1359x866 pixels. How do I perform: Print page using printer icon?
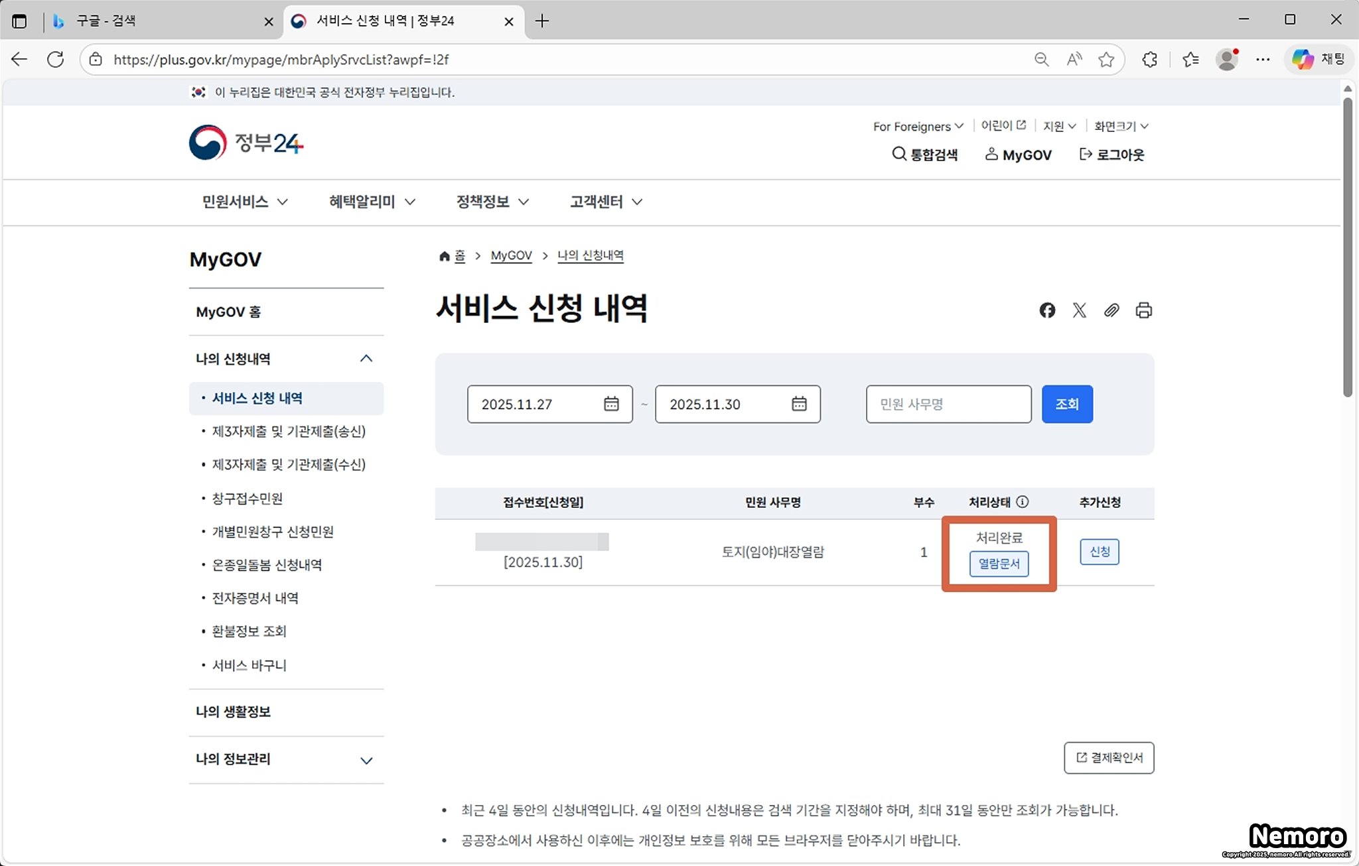pos(1143,310)
